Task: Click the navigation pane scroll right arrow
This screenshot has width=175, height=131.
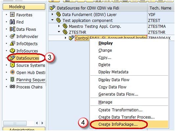Action: [42, 123]
